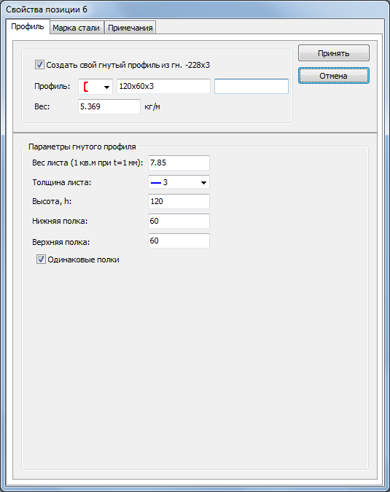
Task: Click the 120x60x3 profile size field
Action: tap(163, 86)
